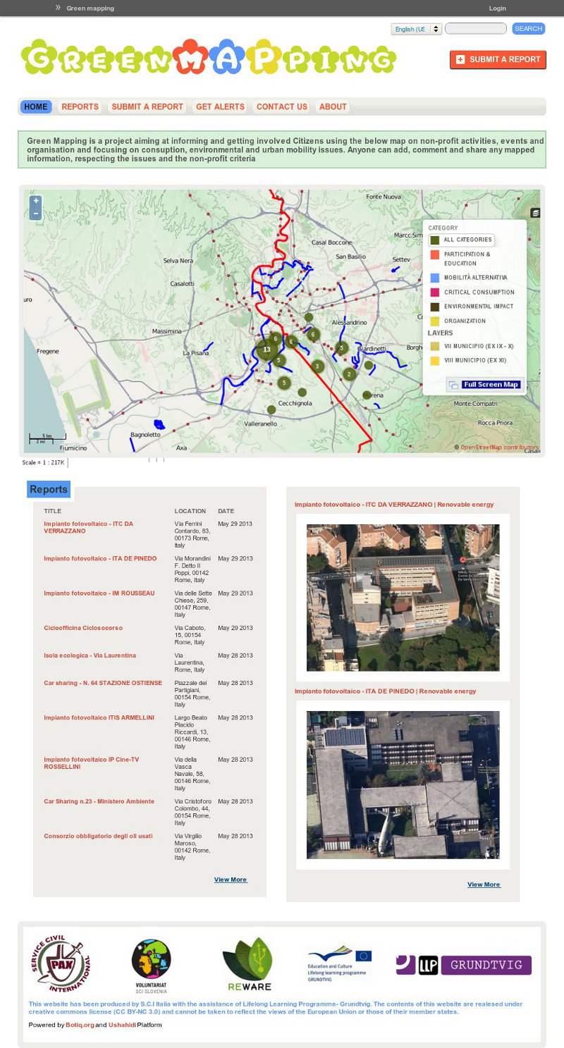The image size is (564, 1048).
Task: Open the English language dropdown
Action: click(417, 29)
